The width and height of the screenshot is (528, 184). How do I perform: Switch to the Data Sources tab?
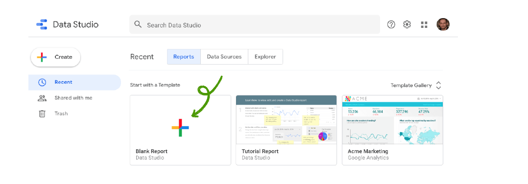224,56
